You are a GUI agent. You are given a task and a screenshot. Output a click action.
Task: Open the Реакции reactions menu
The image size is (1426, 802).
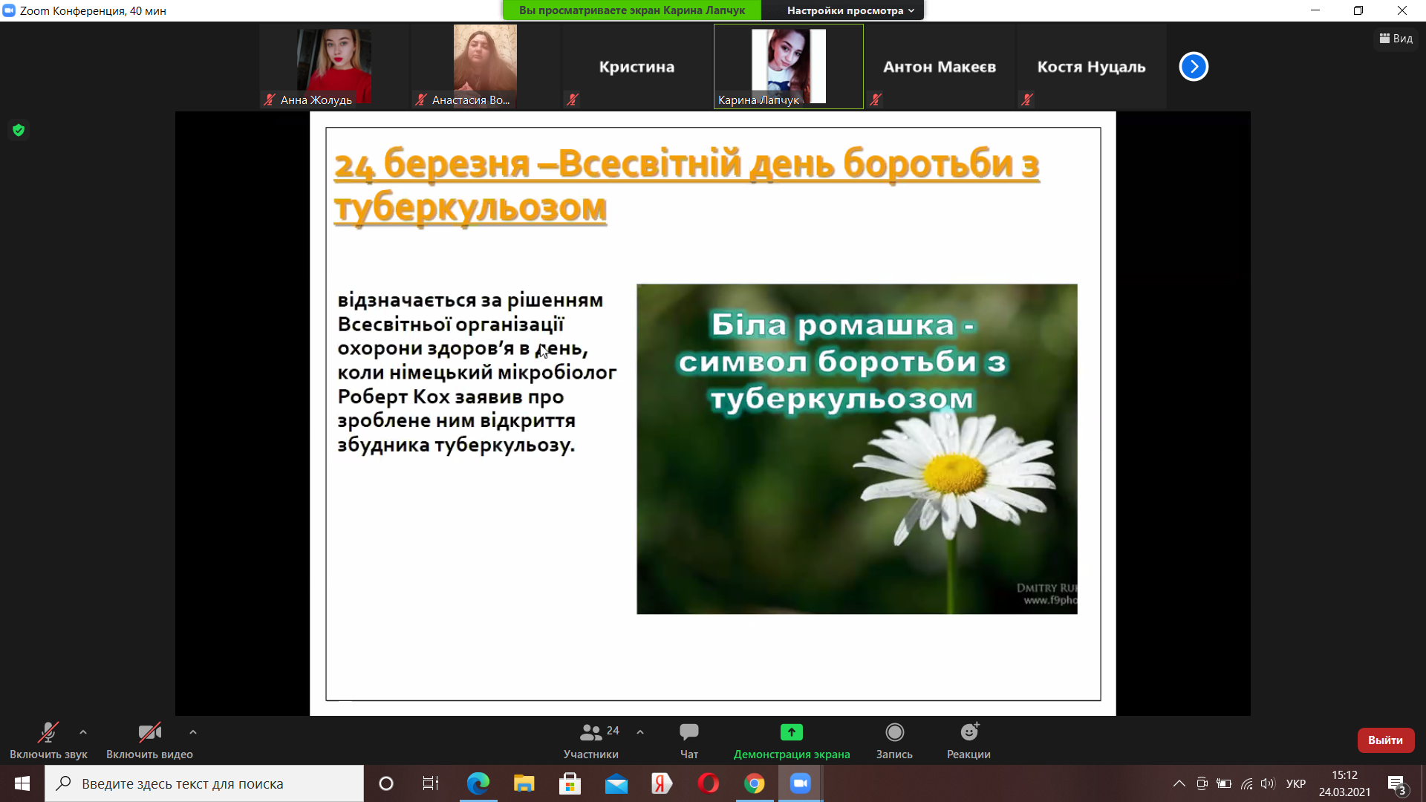click(968, 740)
